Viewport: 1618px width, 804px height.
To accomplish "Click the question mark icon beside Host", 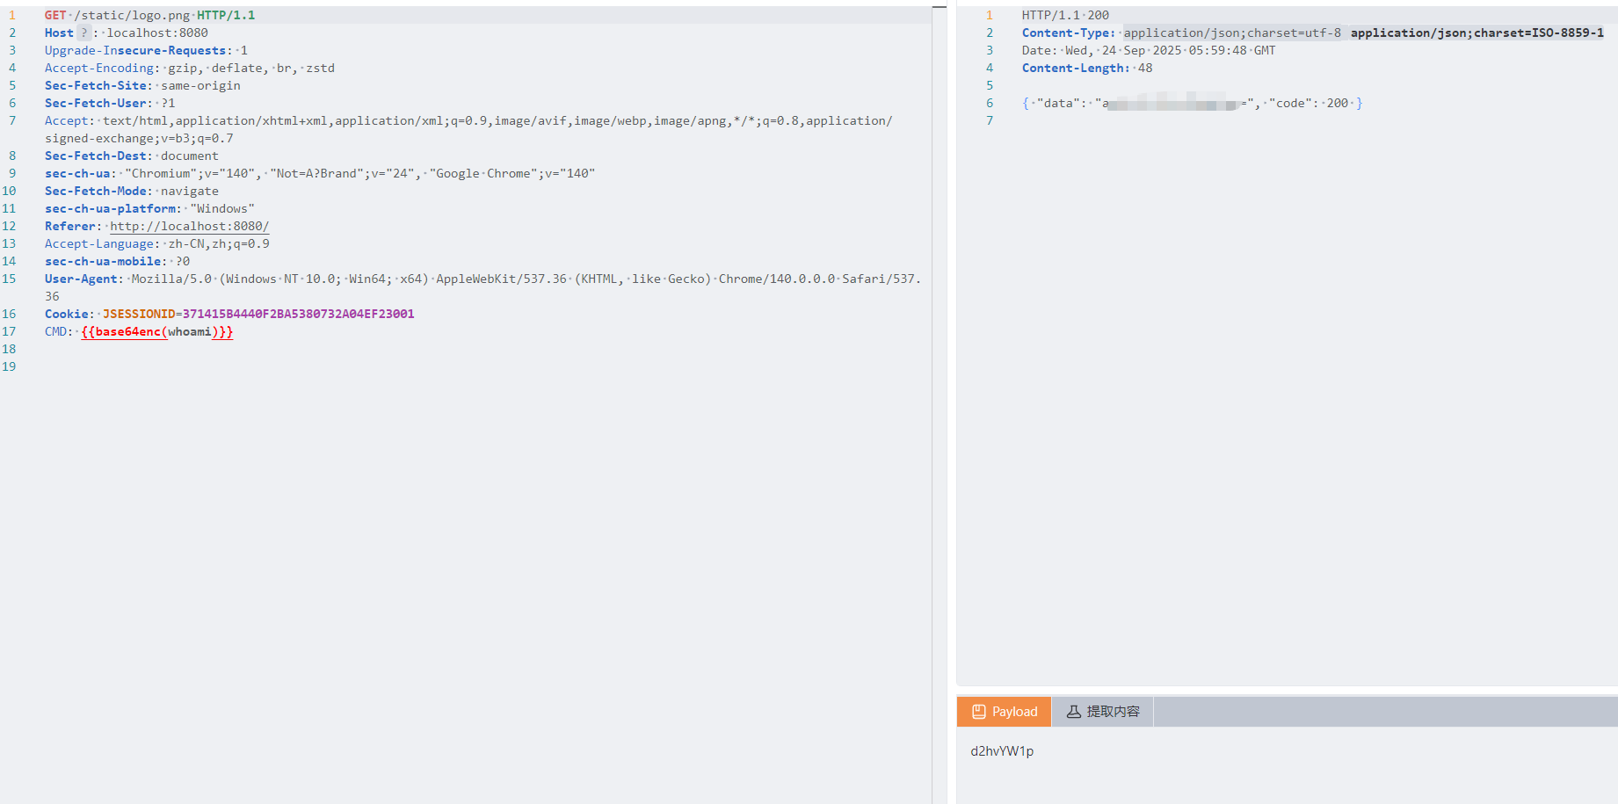I will (x=84, y=33).
